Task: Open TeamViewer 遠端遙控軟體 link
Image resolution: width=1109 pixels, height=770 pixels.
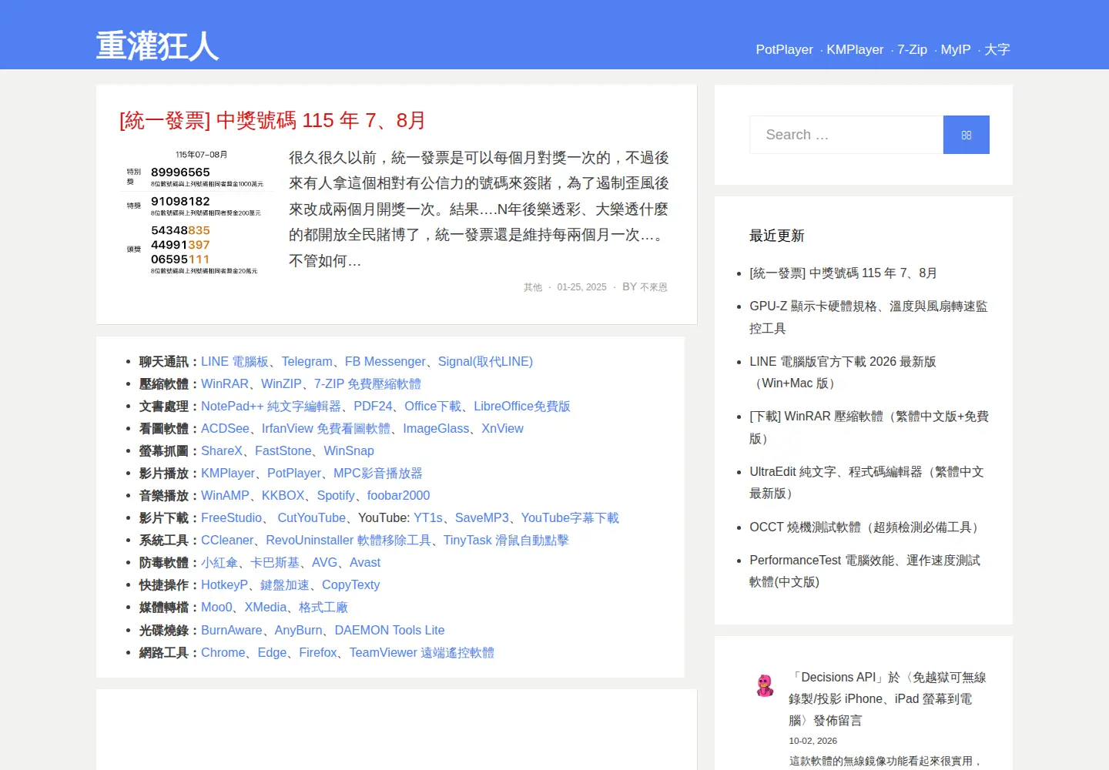Action: pyautogui.click(x=422, y=652)
